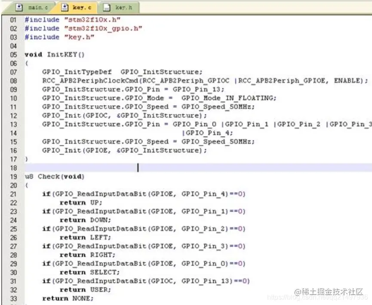
Task: Click line number 33 in the gutter
Action: point(13,299)
